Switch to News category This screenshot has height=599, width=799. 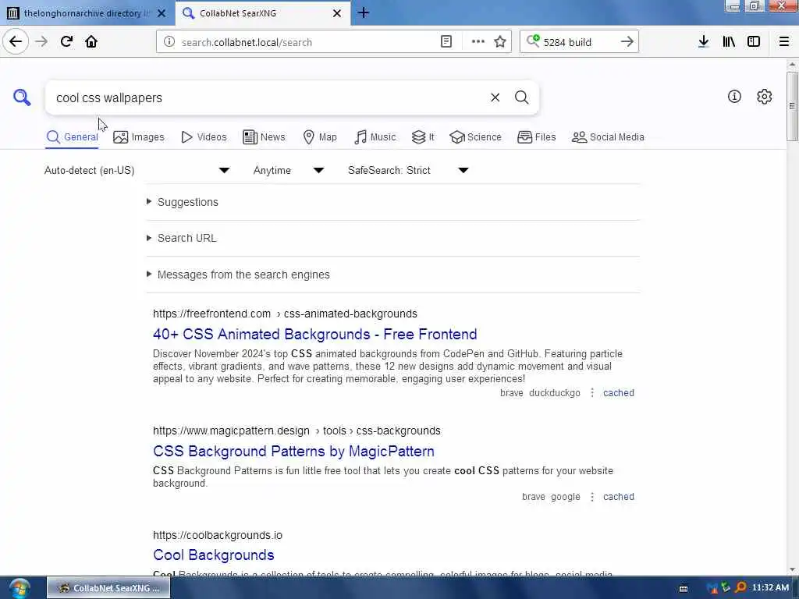[264, 137]
